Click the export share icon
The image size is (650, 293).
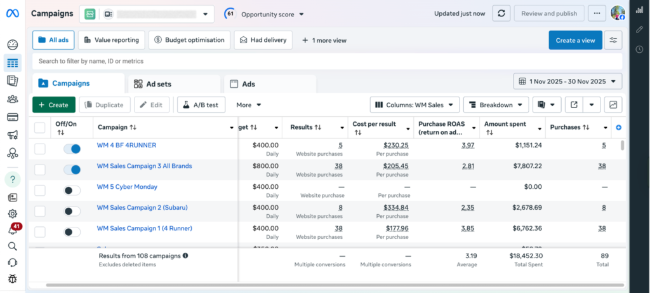(x=574, y=105)
